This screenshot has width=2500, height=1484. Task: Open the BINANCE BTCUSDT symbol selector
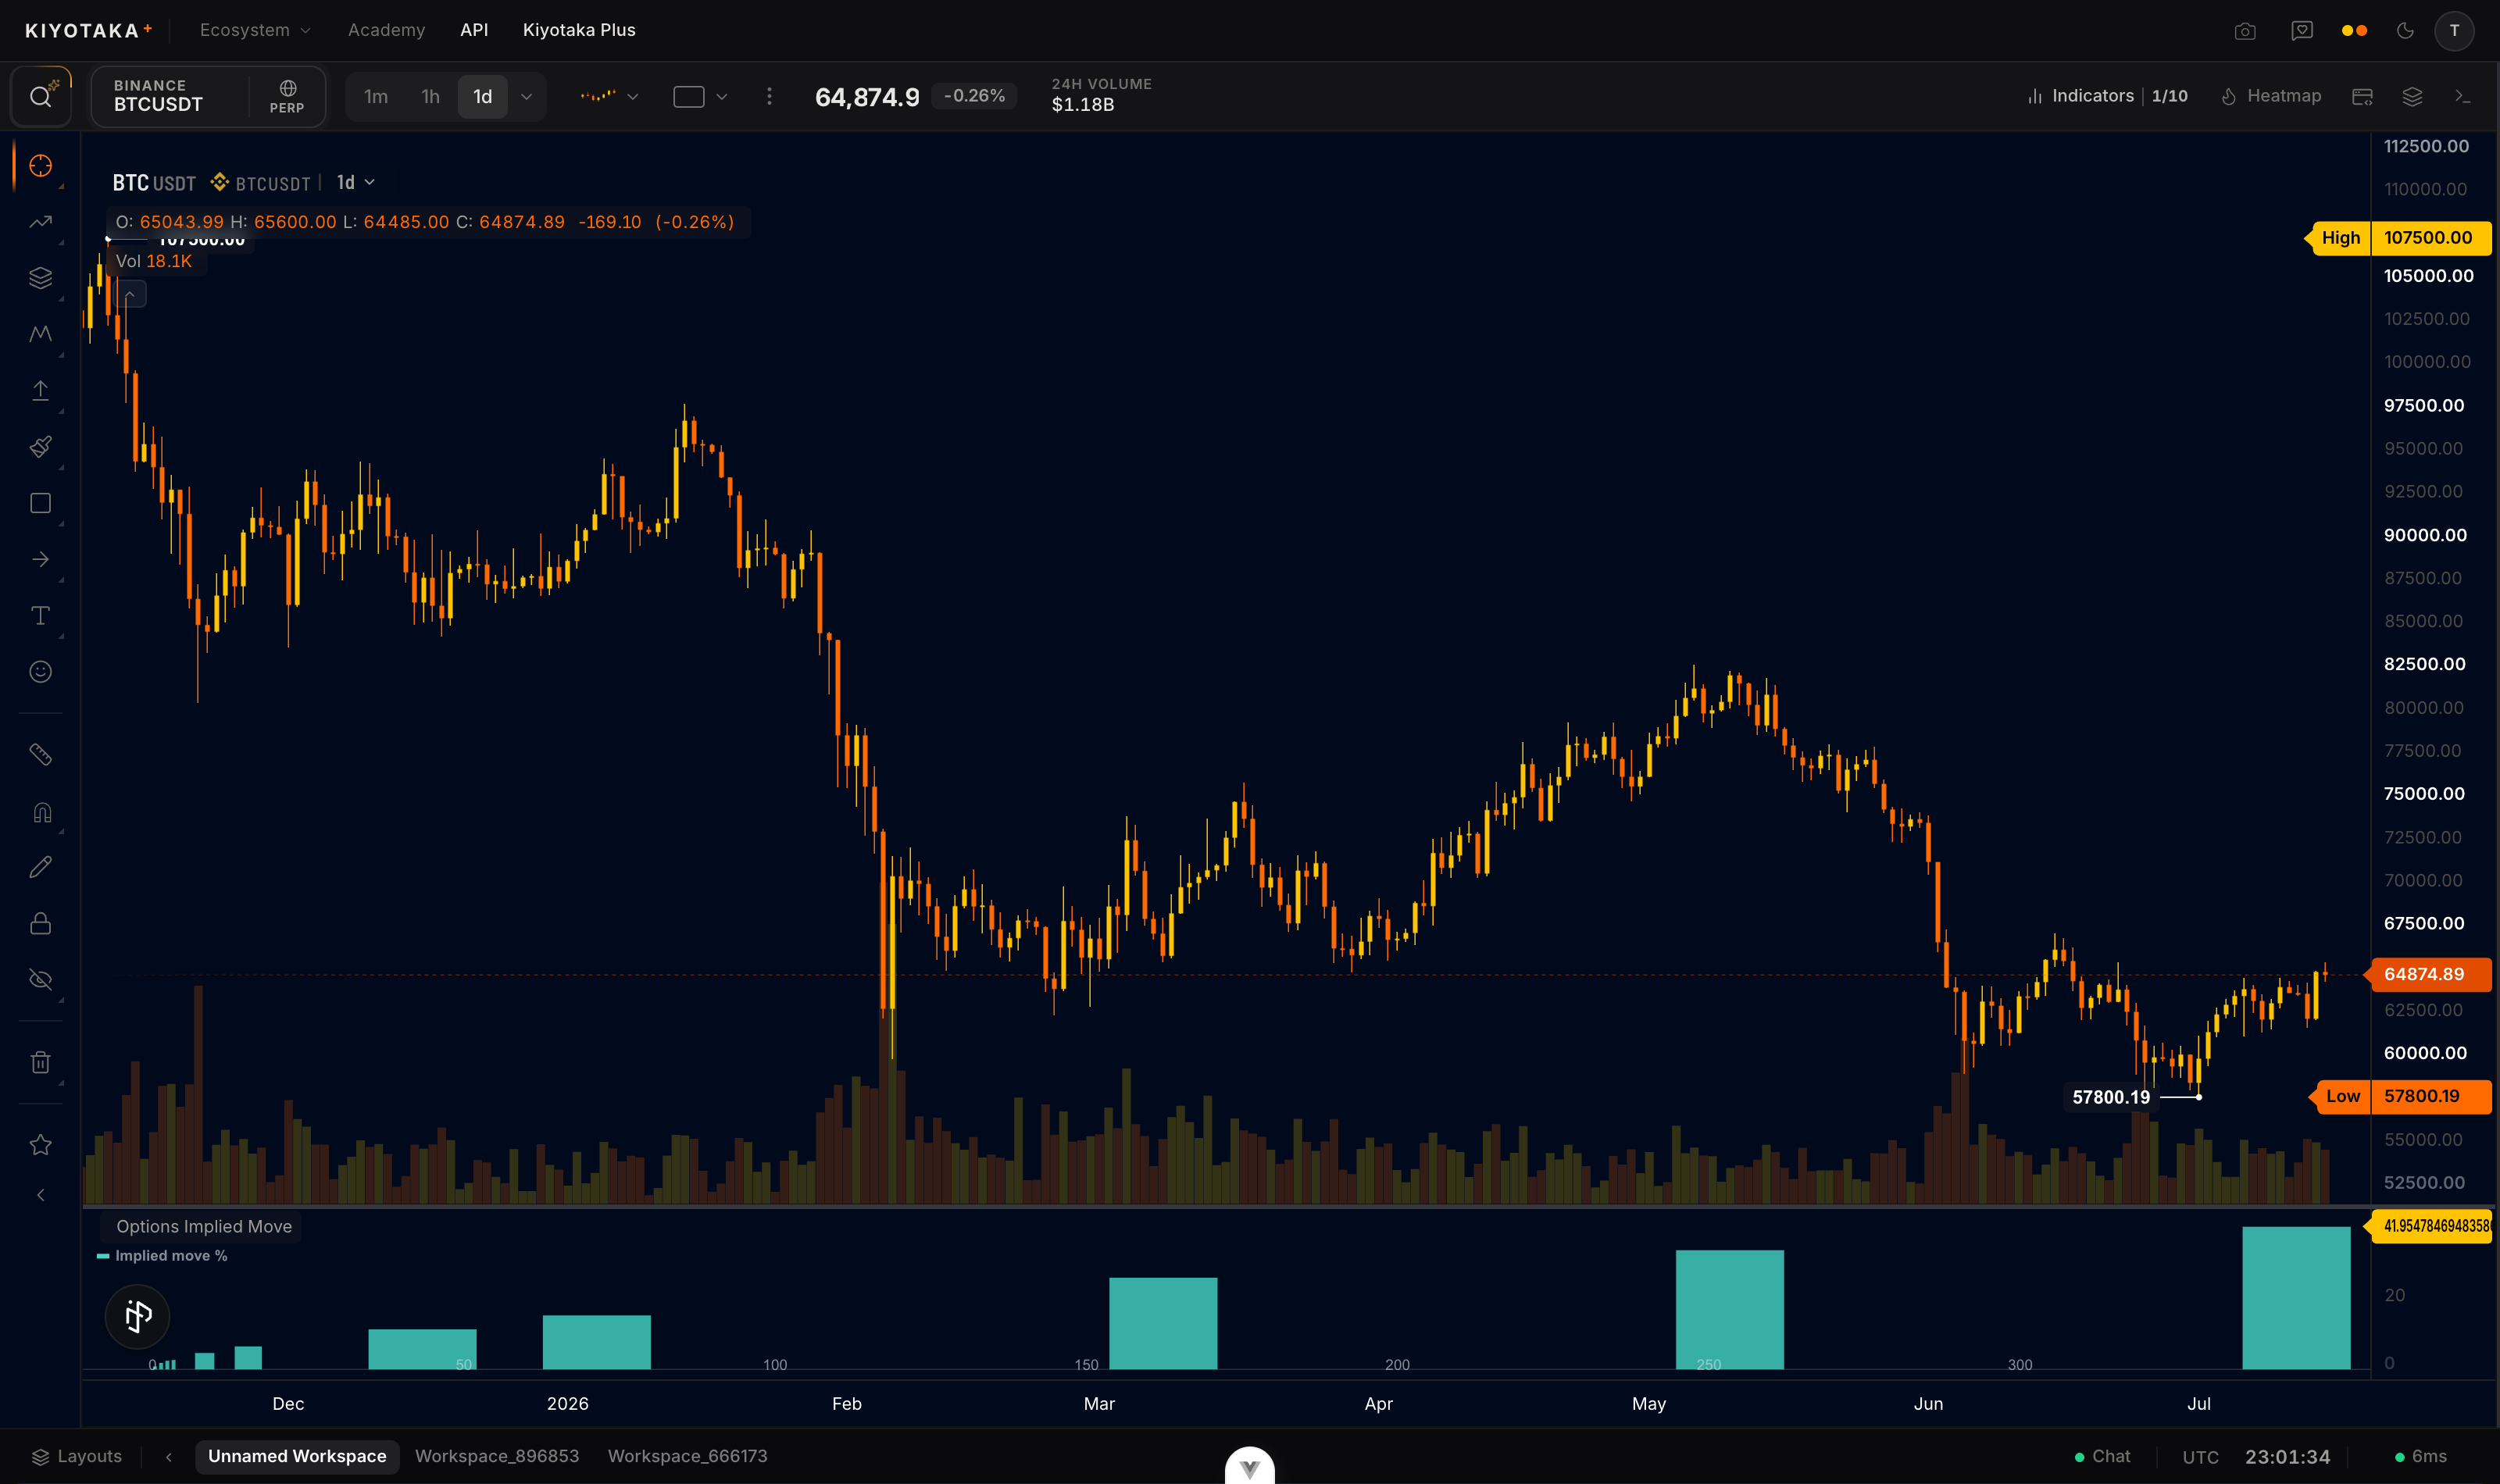click(170, 96)
